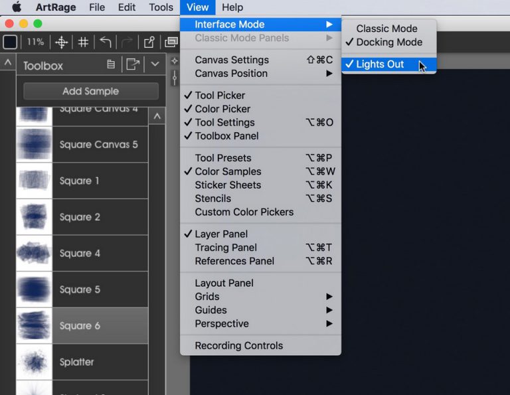This screenshot has height=395, width=510.
Task: Close the open View menu
Action: click(197, 7)
